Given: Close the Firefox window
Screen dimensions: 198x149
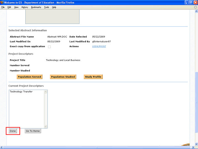Looking at the screenshot, I should (x=196, y=2).
